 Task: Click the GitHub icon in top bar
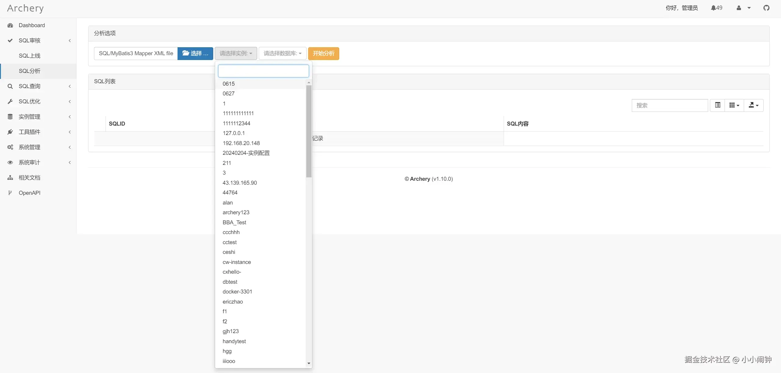(x=766, y=8)
